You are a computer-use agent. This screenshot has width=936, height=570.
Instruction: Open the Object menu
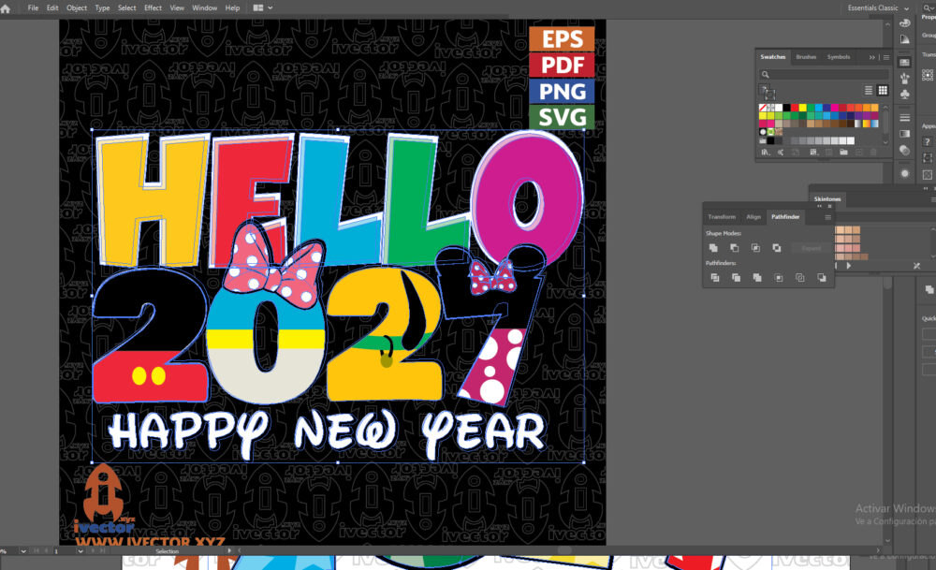pyautogui.click(x=77, y=7)
